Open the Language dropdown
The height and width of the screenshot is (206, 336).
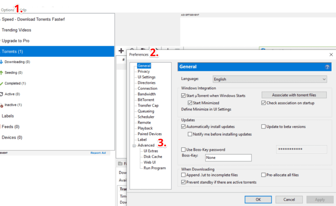270,79
